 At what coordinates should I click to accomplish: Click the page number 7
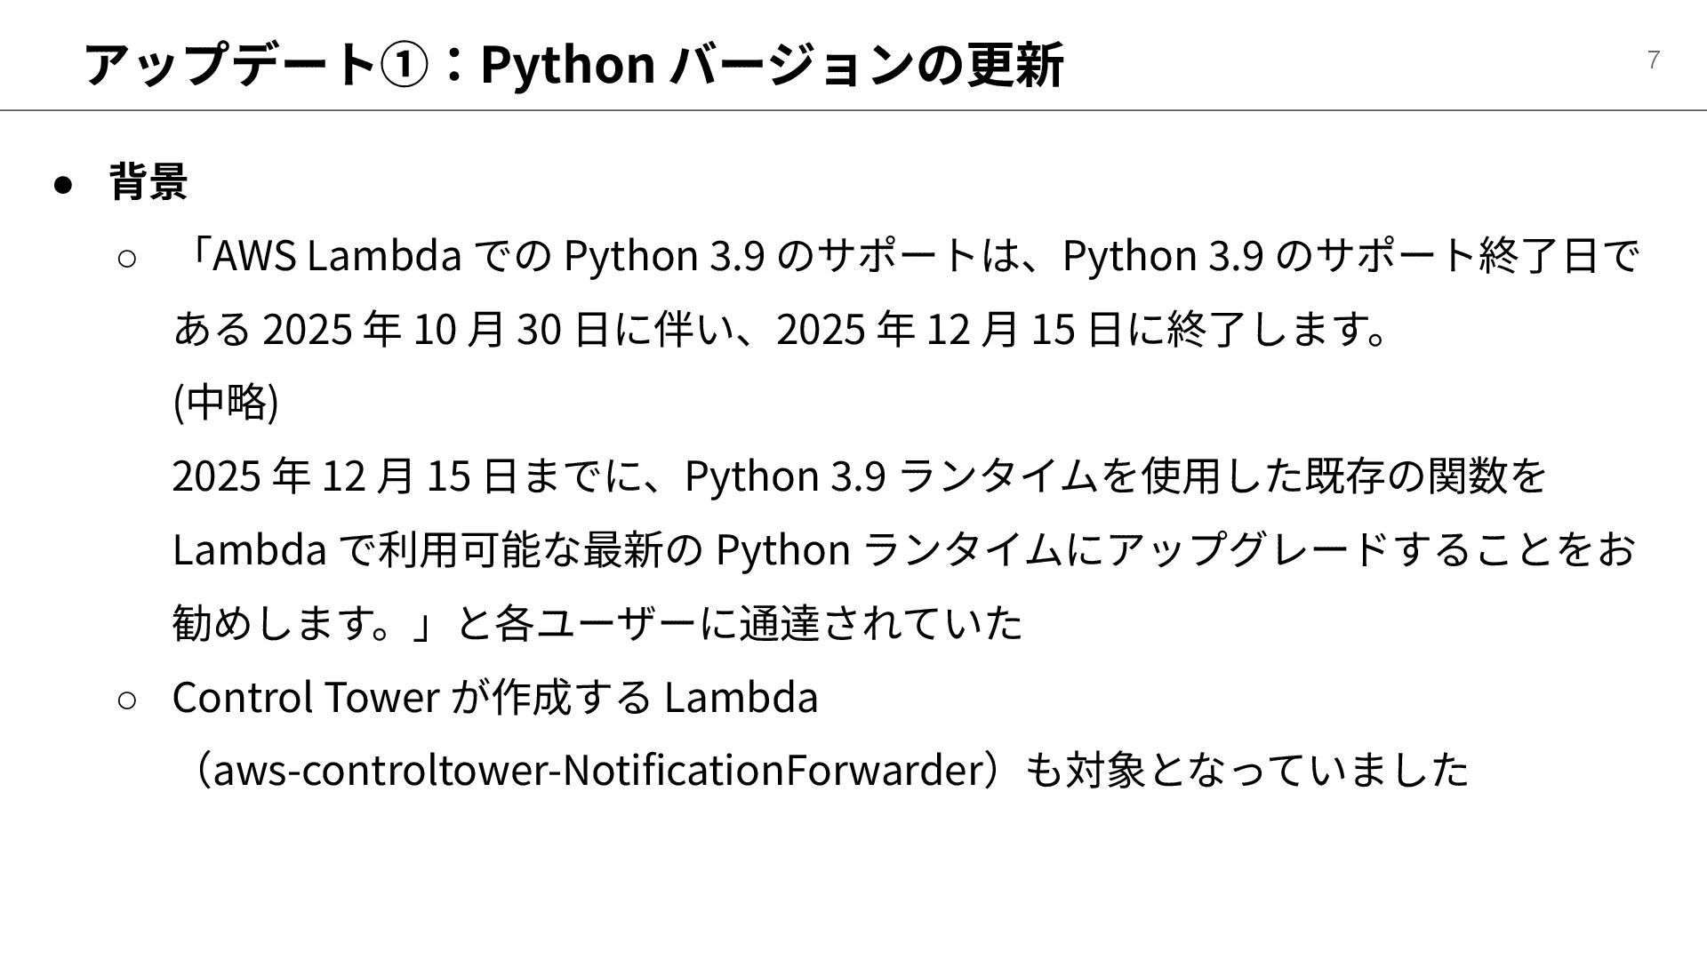[1653, 60]
